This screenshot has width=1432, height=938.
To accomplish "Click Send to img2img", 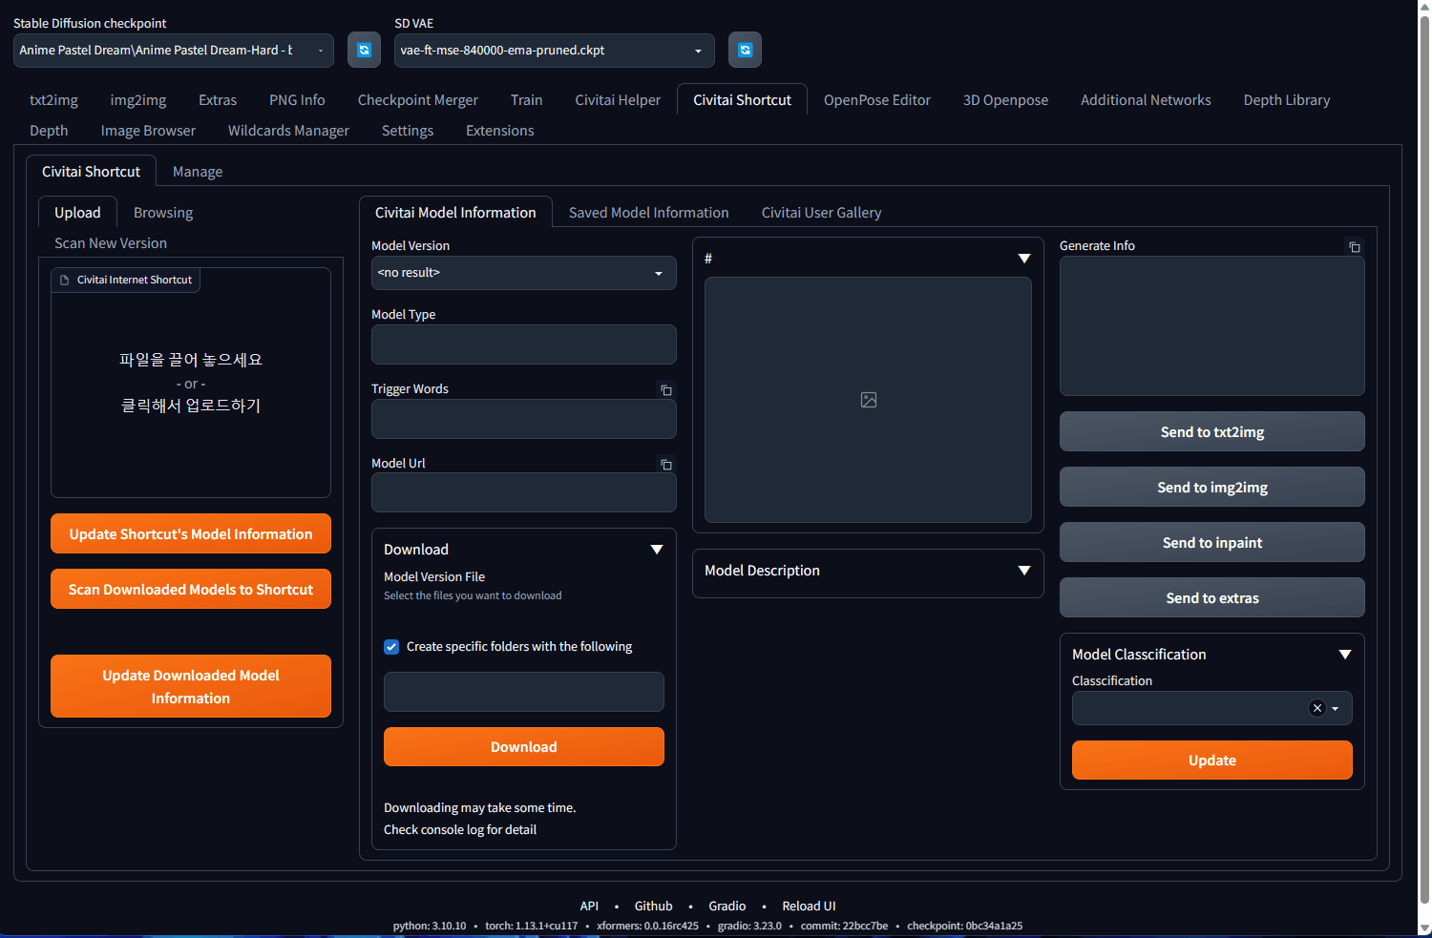I will tap(1212, 488).
